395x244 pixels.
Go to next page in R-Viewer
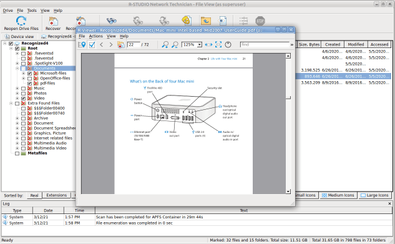111,44
